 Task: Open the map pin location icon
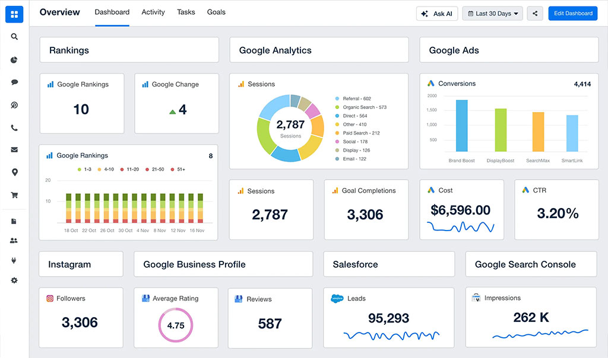point(14,172)
